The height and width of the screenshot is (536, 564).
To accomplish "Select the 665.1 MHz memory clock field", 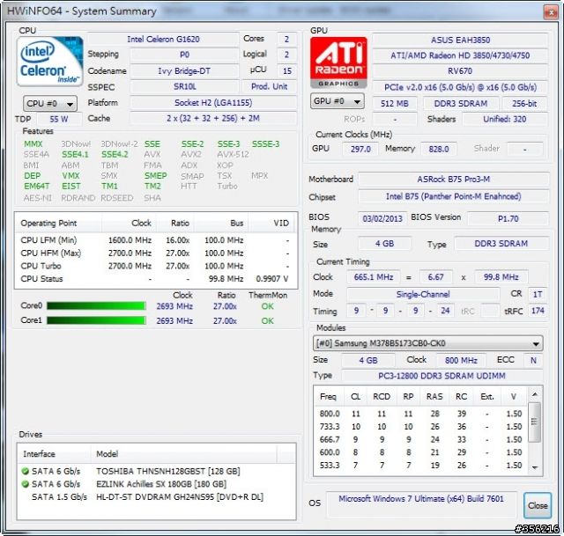I will (x=374, y=277).
